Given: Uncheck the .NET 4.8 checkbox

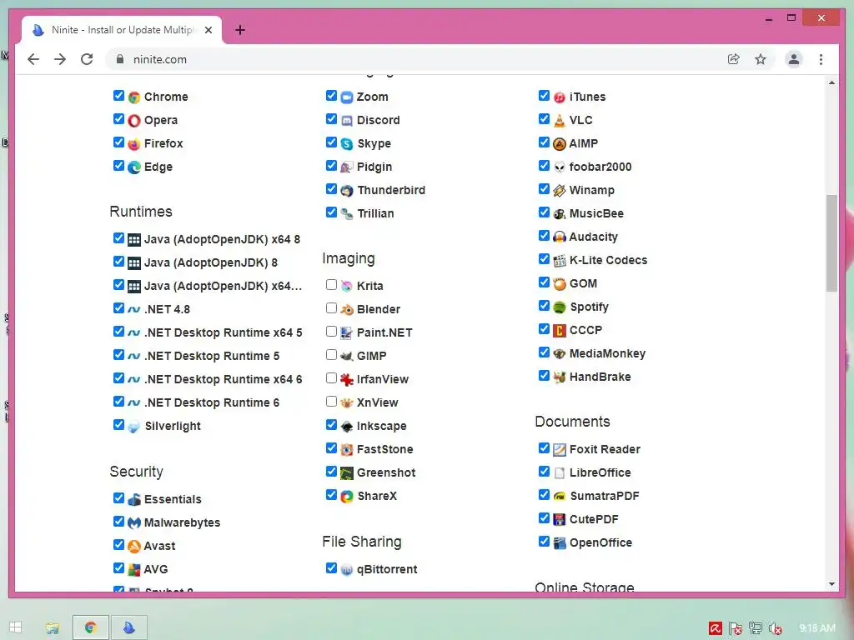Looking at the screenshot, I should pyautogui.click(x=118, y=308).
